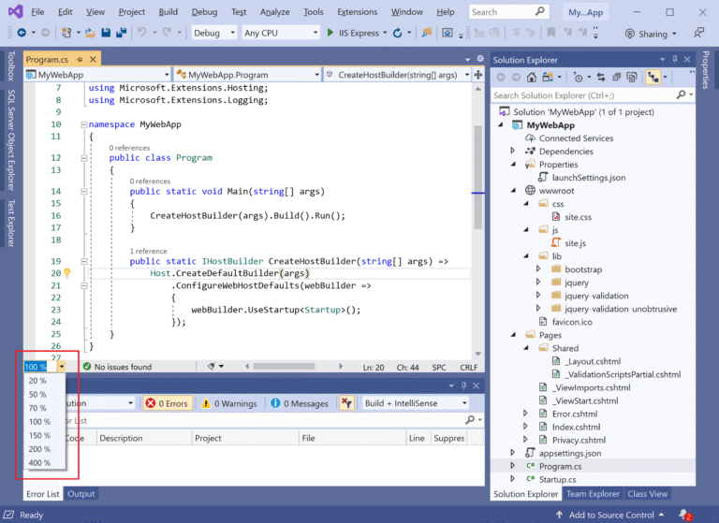Click the Navigate Backward arrow icon

(22, 33)
